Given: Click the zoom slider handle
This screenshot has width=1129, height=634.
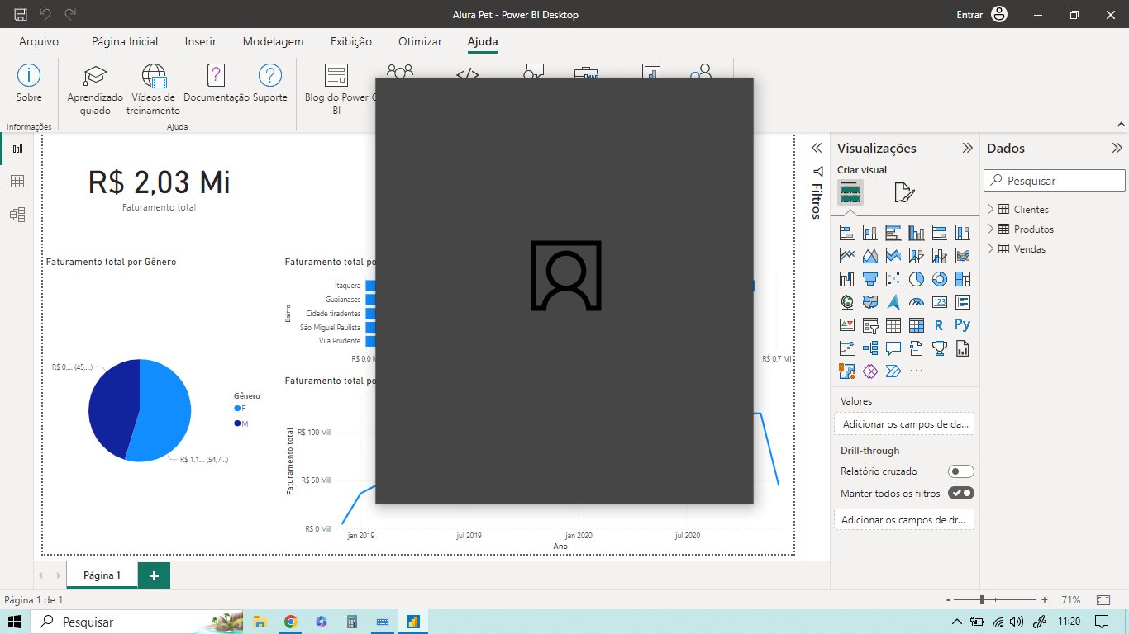Looking at the screenshot, I should pos(982,599).
